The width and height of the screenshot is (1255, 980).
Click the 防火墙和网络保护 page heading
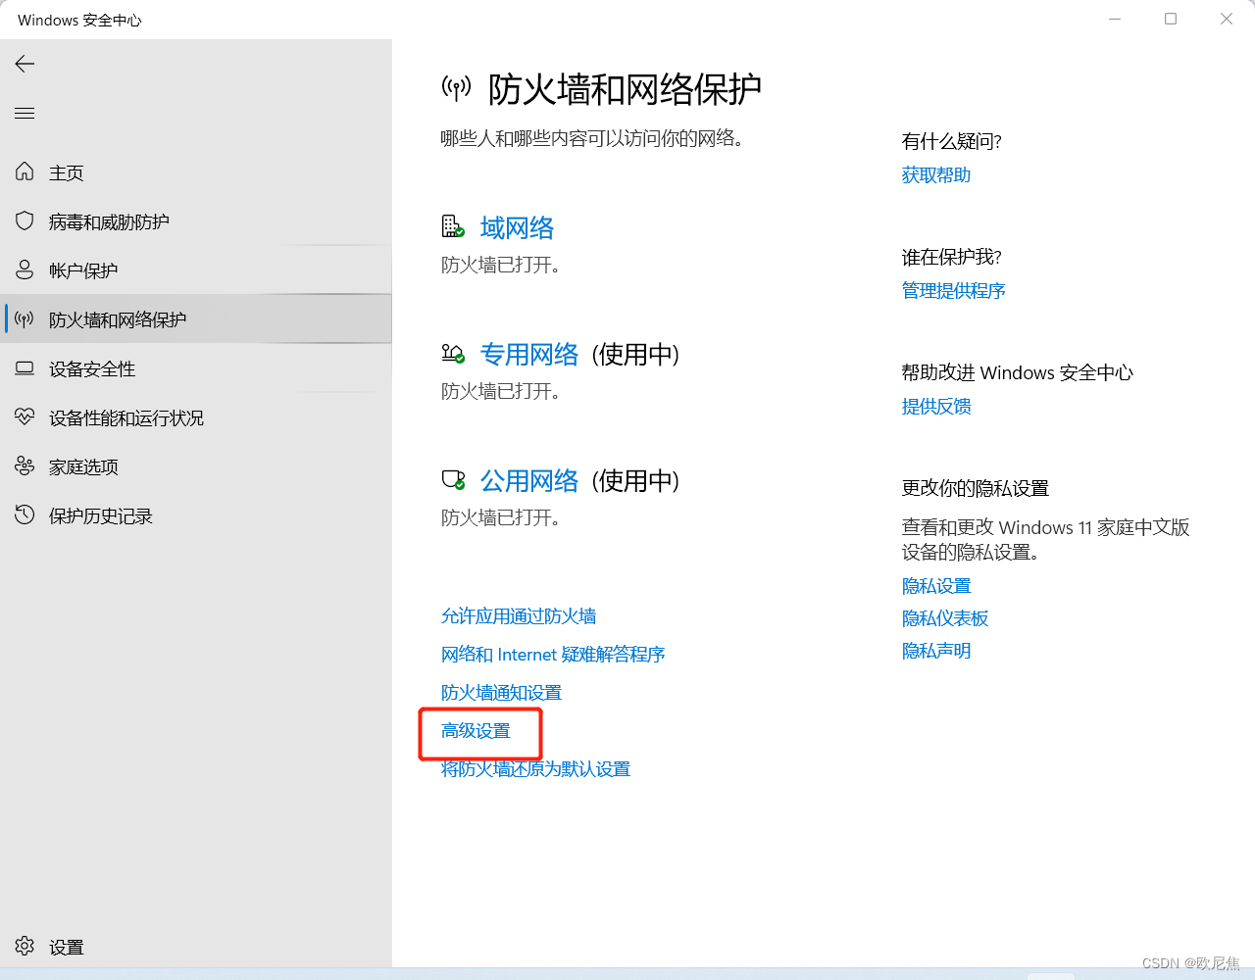point(625,89)
